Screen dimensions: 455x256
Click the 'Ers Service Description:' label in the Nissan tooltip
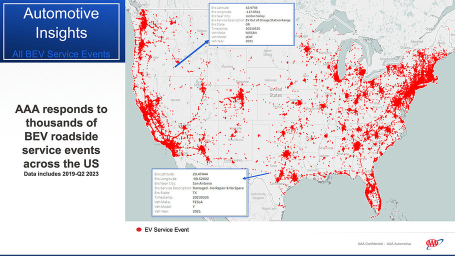click(228, 20)
